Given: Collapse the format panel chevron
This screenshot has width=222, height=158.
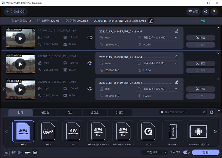Looking at the screenshot, I should [219, 111].
